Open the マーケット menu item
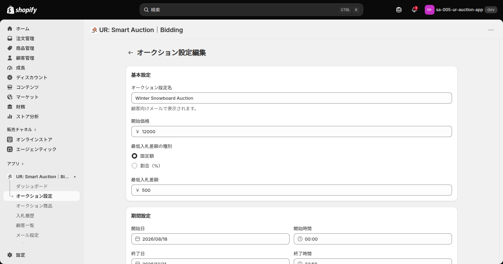This screenshot has height=264, width=503. 42,97
